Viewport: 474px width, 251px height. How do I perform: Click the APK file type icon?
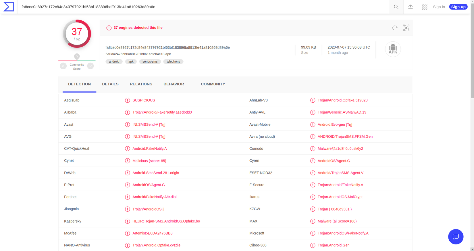pos(393,49)
